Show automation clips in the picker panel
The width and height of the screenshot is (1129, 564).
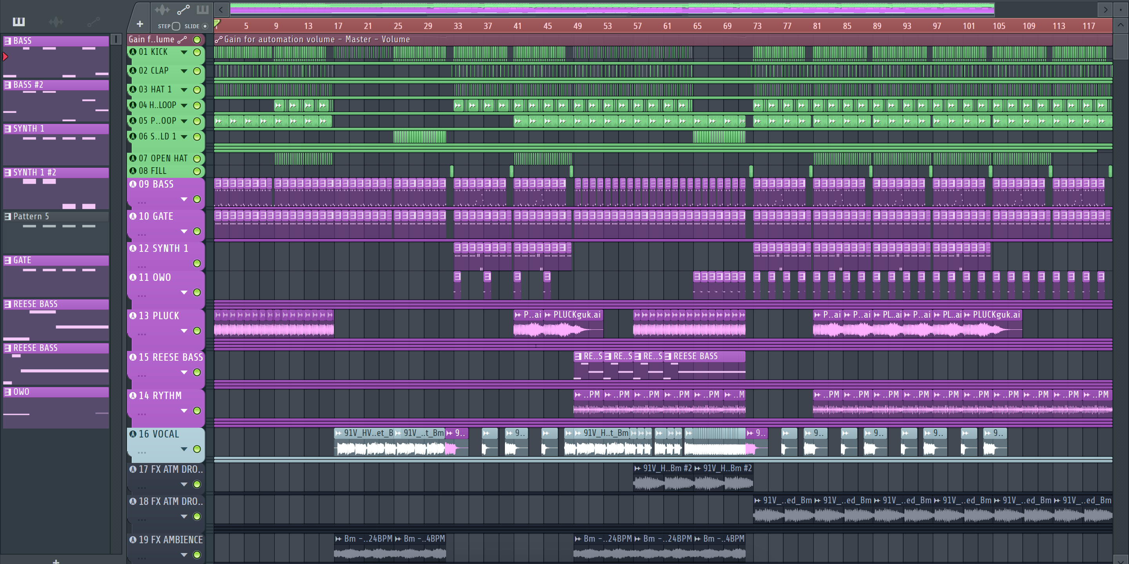tap(93, 22)
